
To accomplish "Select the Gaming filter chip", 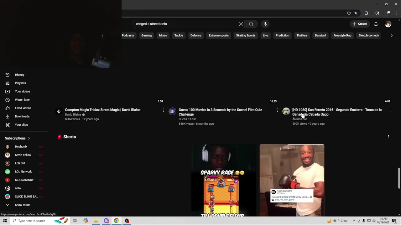I will [146, 35].
